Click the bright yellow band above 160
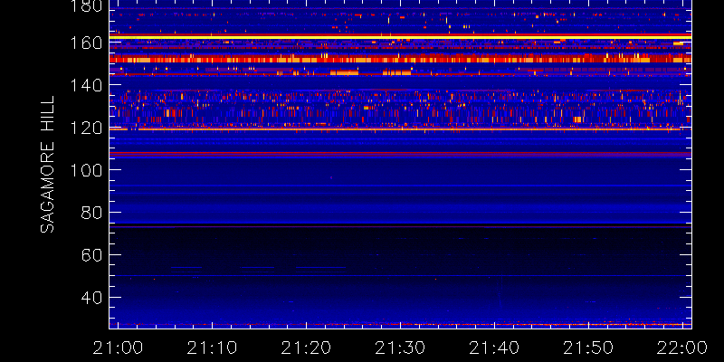Viewport: 724px width, 362px height. coord(400,36)
